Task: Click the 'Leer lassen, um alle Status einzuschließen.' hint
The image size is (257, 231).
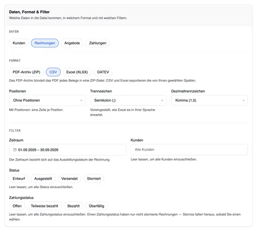Action: pos(41,187)
